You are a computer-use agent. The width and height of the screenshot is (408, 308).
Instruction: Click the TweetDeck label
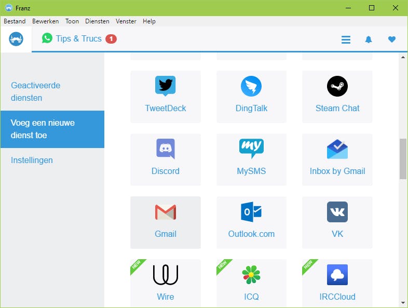(x=166, y=108)
